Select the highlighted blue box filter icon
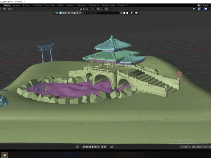 tap(61, 13)
